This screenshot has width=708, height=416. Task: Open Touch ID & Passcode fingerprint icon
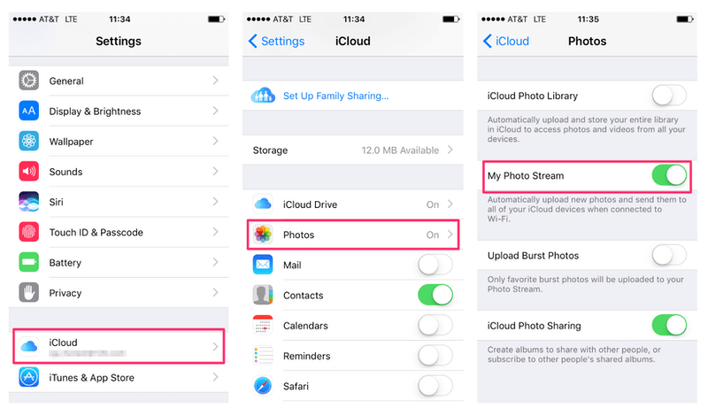click(29, 232)
